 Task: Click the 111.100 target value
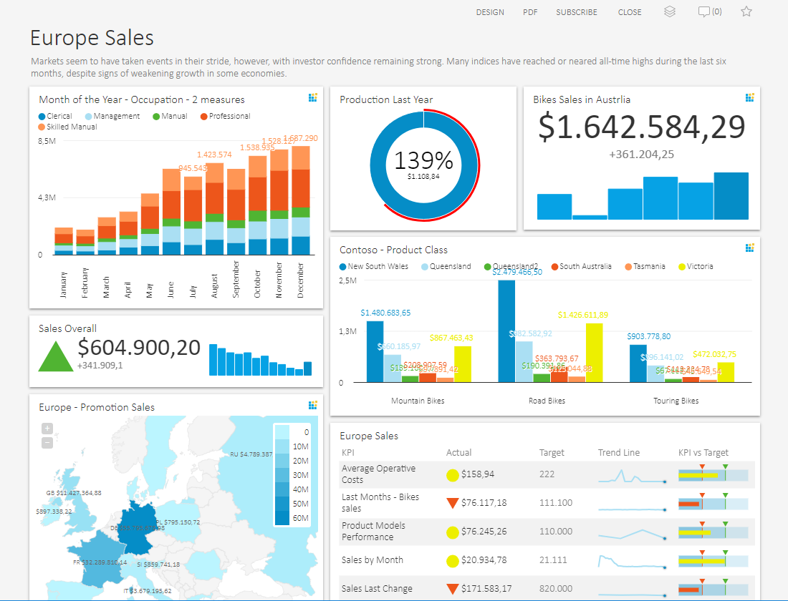556,502
